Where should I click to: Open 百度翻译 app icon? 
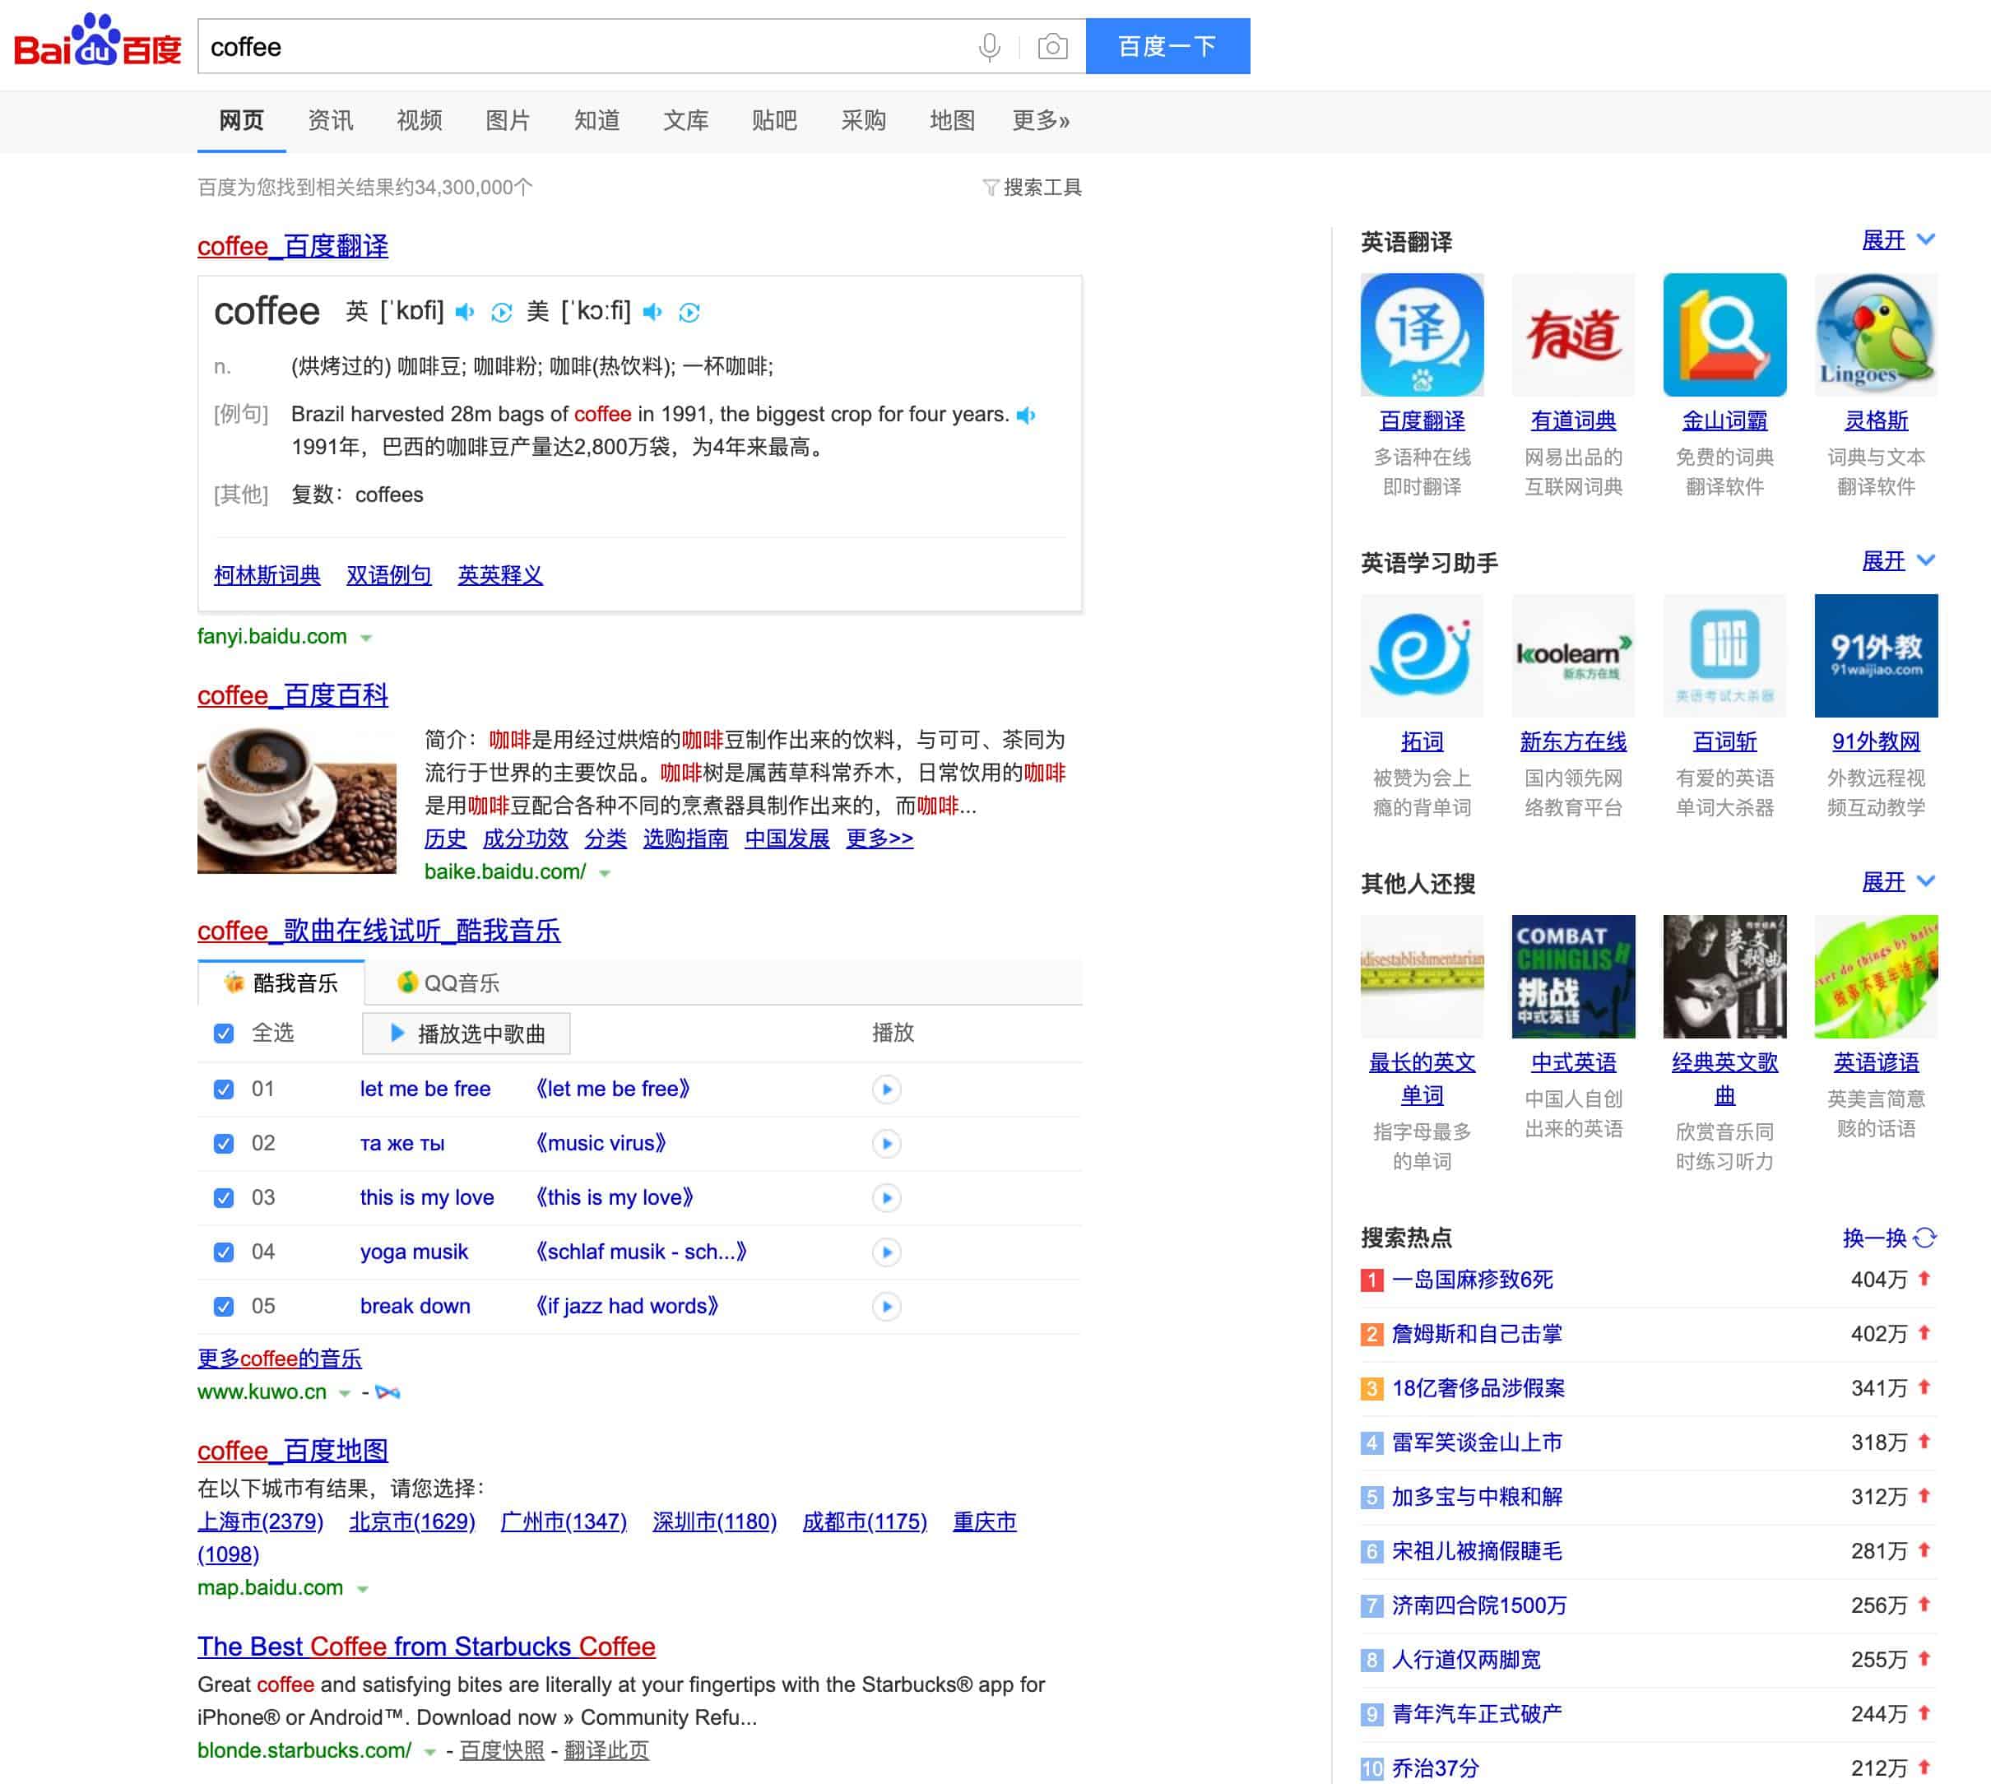(x=1422, y=334)
